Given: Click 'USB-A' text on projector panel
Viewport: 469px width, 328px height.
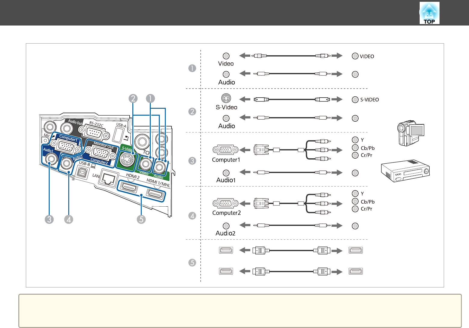Looking at the screenshot, I should 121,126.
